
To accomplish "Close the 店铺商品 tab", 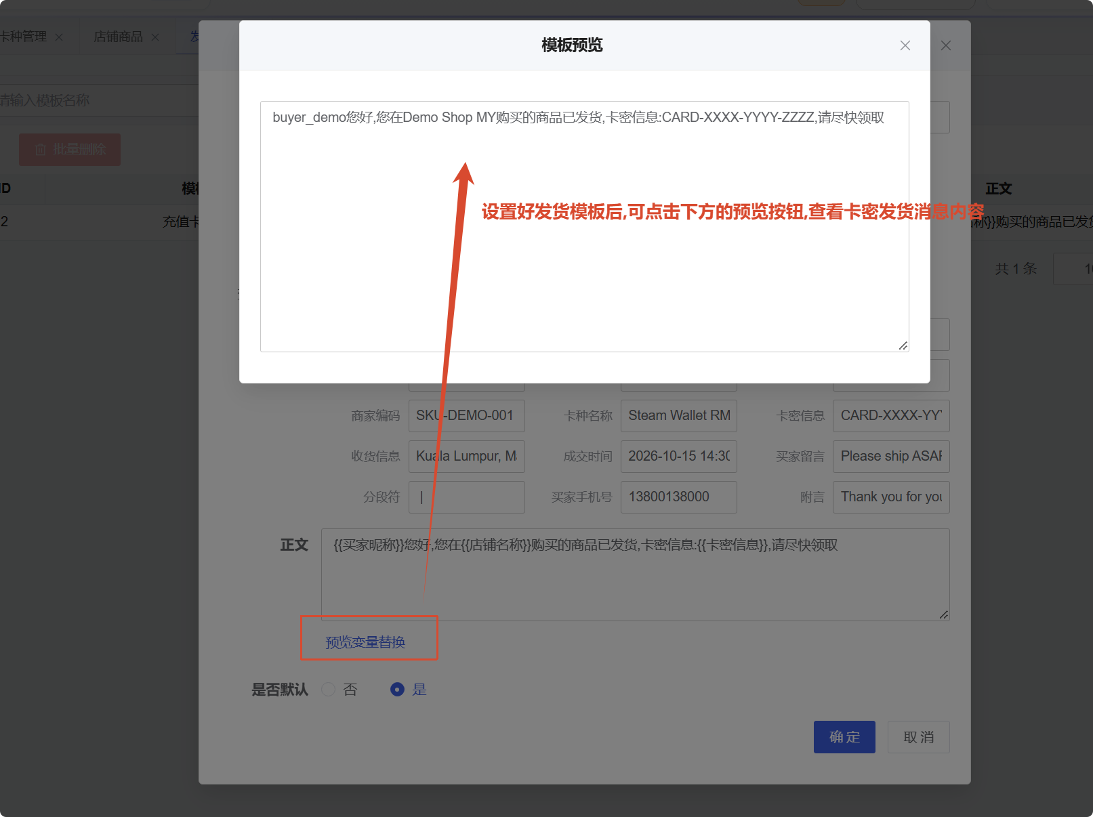I will [155, 37].
